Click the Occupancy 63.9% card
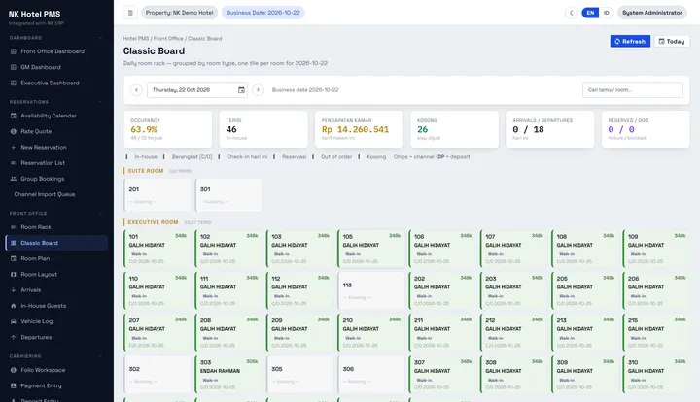This screenshot has width=700, height=402. click(x=168, y=129)
